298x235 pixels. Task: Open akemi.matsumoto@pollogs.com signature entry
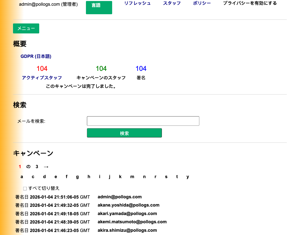click(132, 222)
